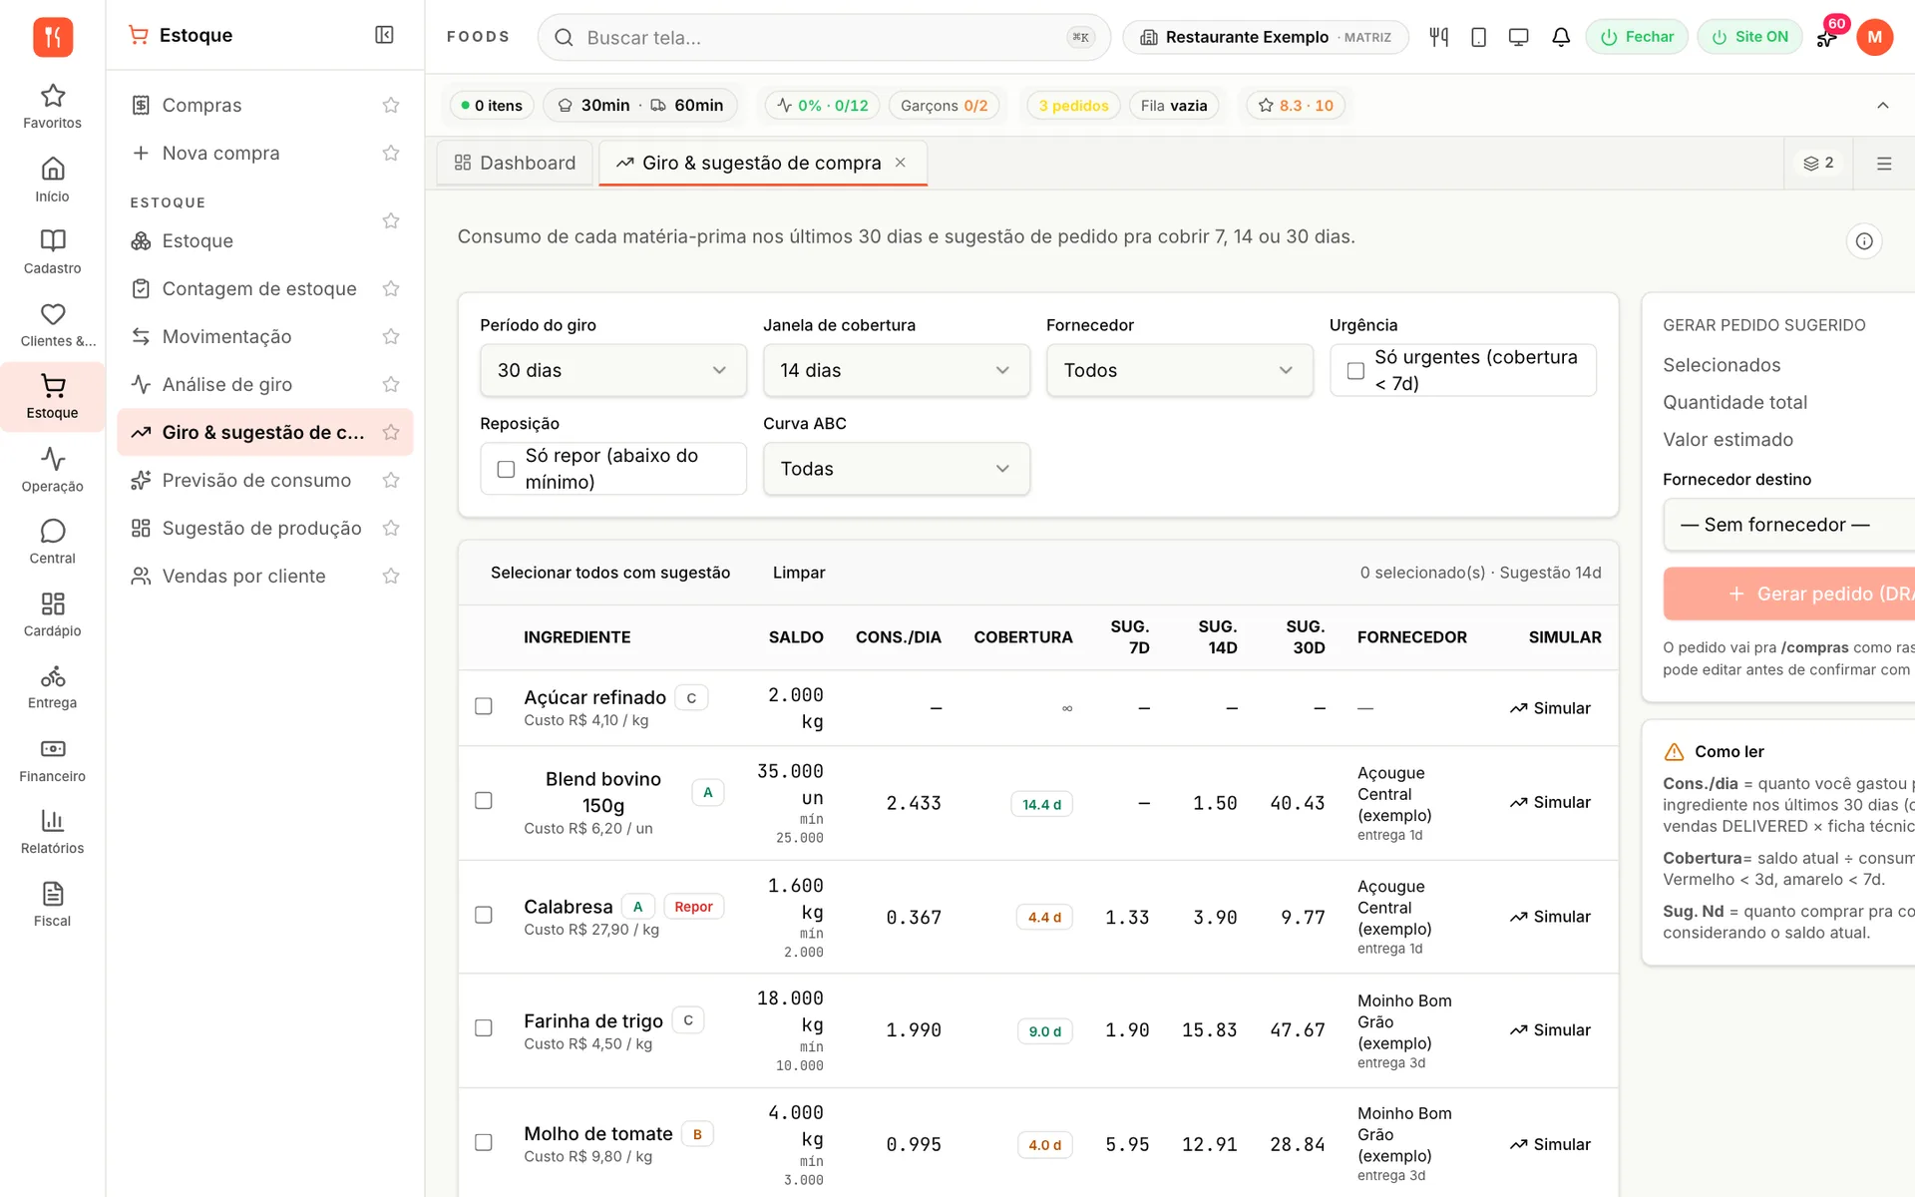Open Fornecedor destino Sem fornecedor dropdown
Viewport: 1915px width, 1197px height.
pyautogui.click(x=1789, y=525)
